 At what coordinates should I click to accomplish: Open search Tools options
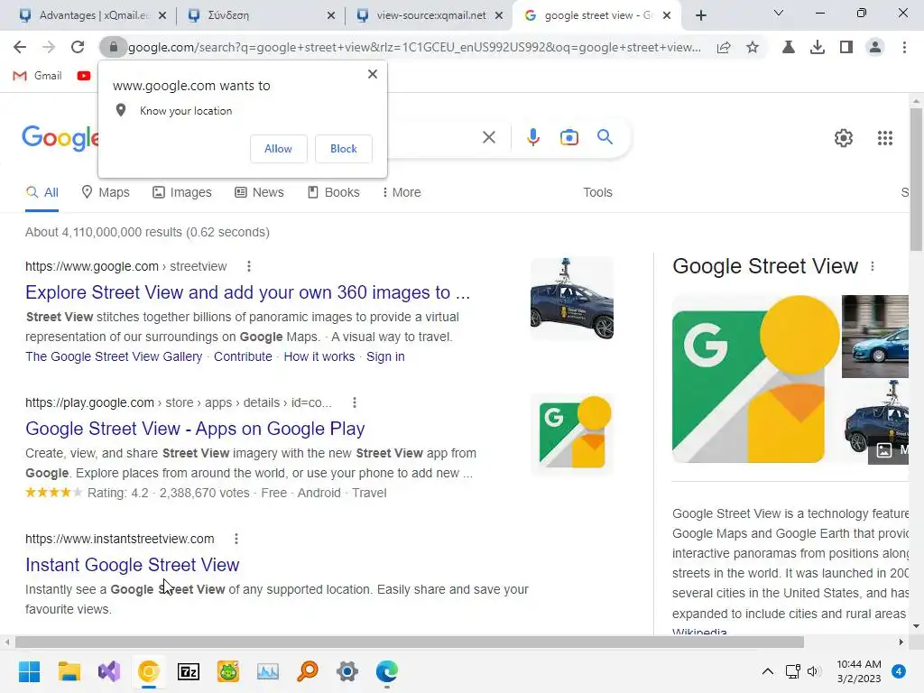click(597, 193)
